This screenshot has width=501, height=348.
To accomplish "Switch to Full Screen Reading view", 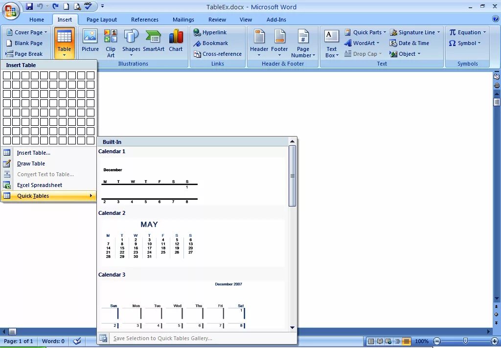I will tap(380, 341).
